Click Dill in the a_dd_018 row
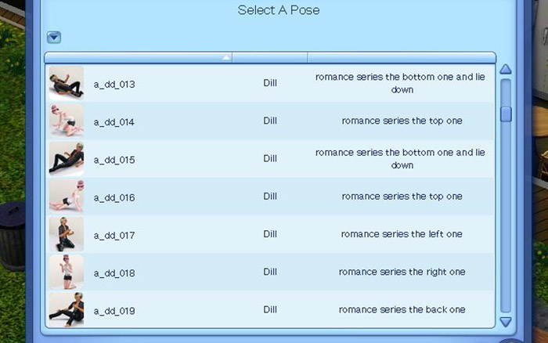The image size is (548, 343). click(270, 272)
